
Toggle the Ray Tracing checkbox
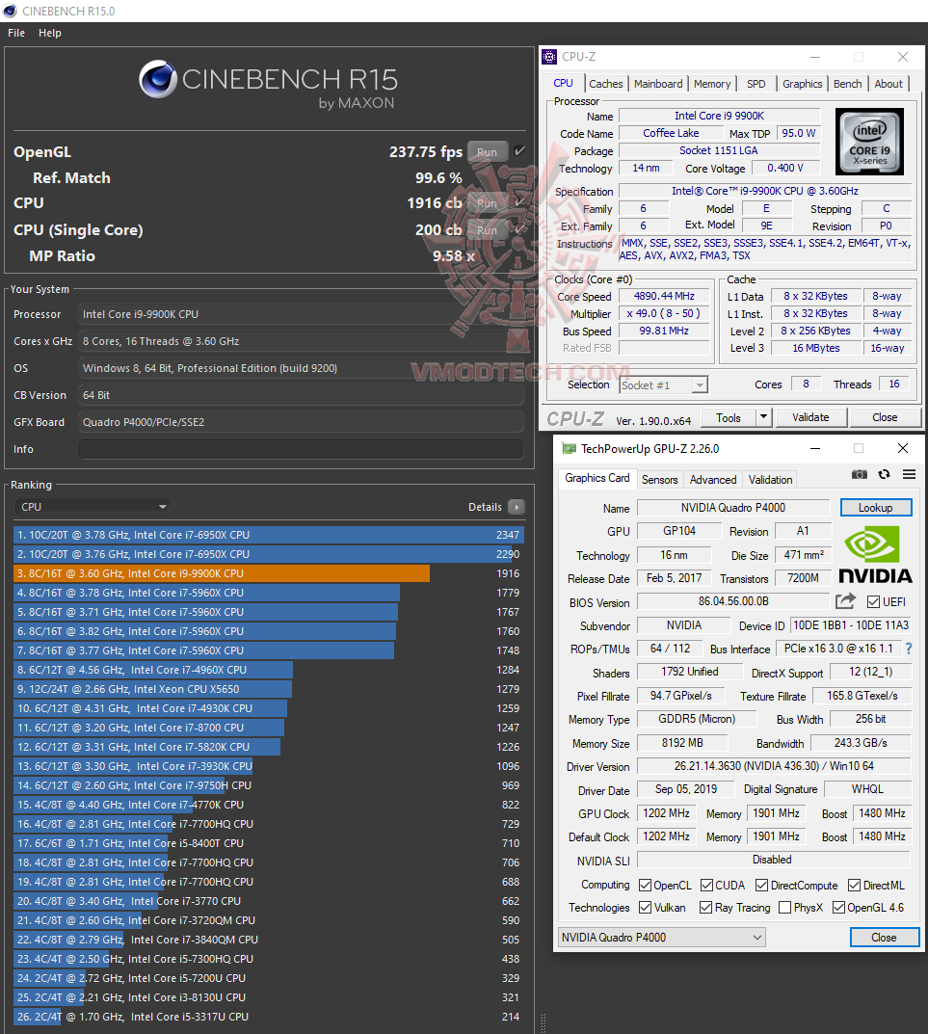(x=705, y=908)
